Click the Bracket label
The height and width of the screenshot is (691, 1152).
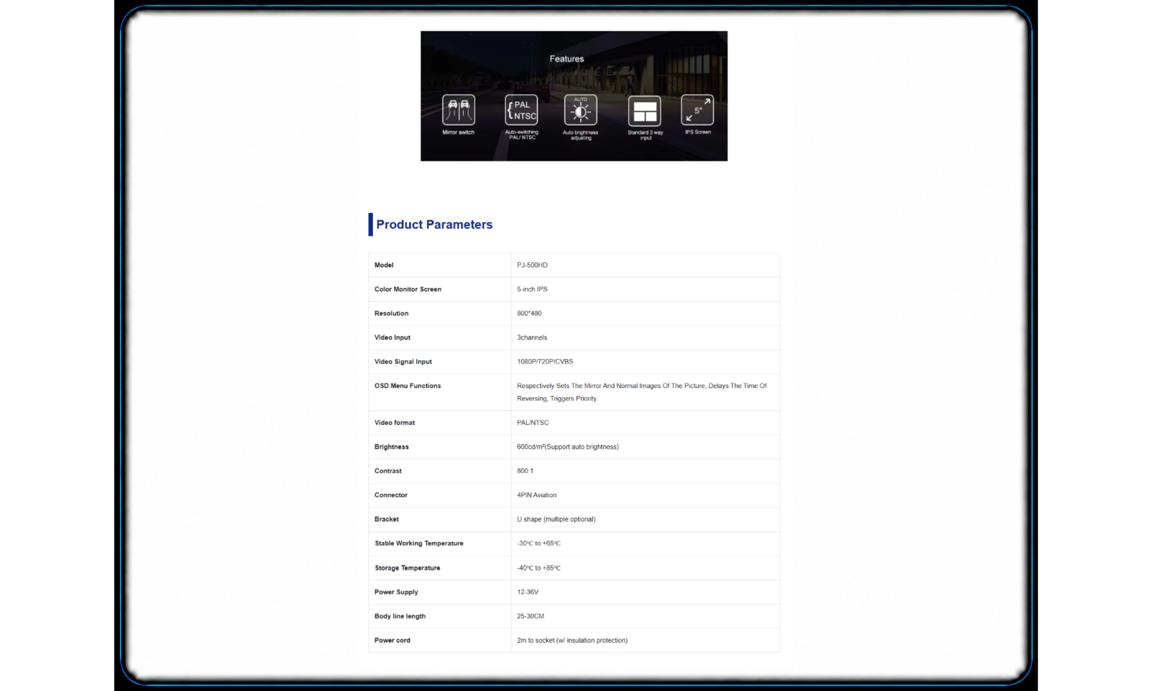pyautogui.click(x=386, y=520)
